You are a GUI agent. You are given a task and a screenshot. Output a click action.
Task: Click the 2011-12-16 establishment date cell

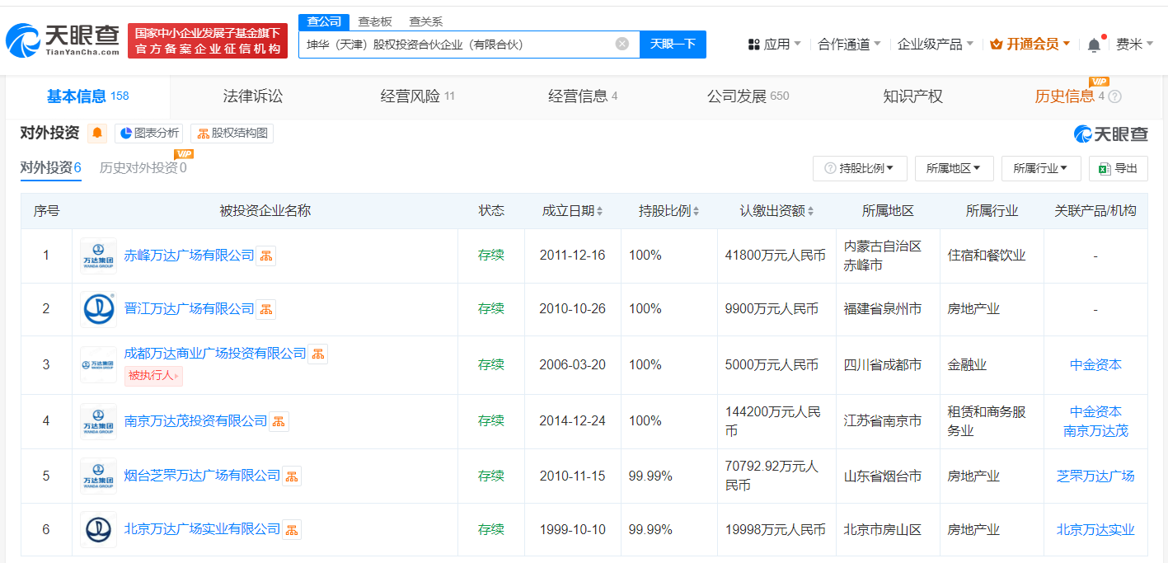point(572,256)
